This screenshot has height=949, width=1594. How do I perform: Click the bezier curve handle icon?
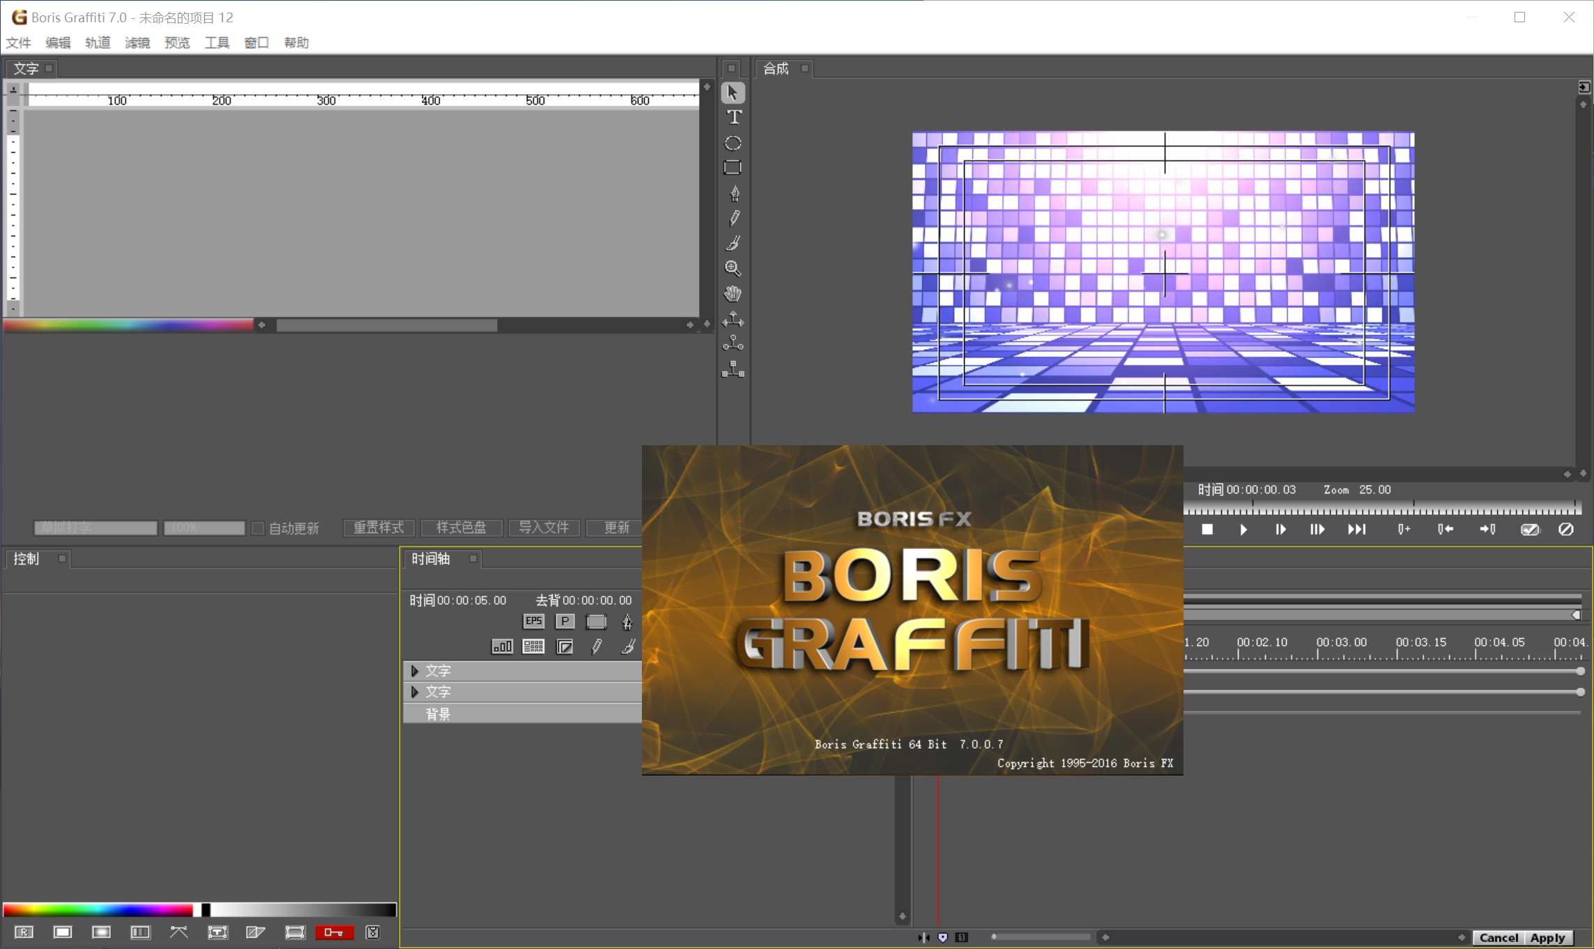pyautogui.click(x=178, y=932)
